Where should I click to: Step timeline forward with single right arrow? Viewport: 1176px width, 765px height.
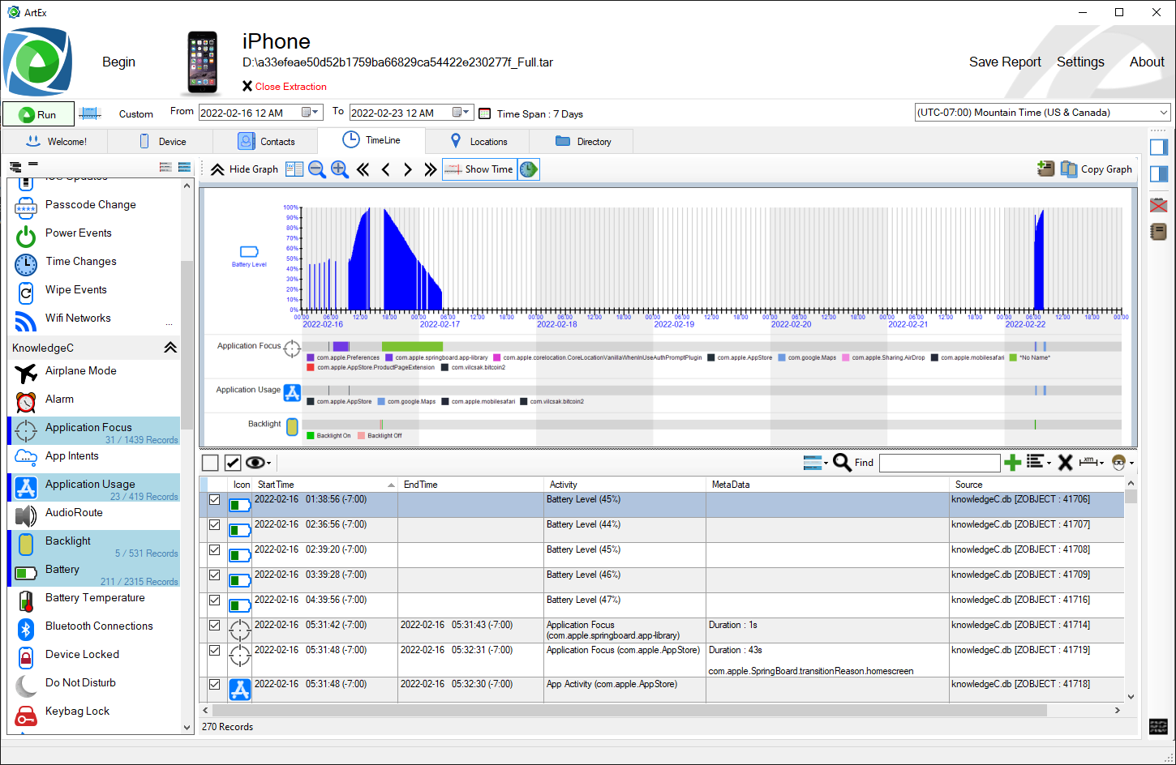[x=408, y=169]
